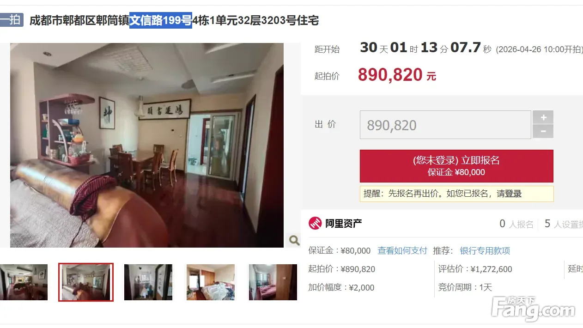Click the magnifier icon on the main photo

click(x=294, y=240)
